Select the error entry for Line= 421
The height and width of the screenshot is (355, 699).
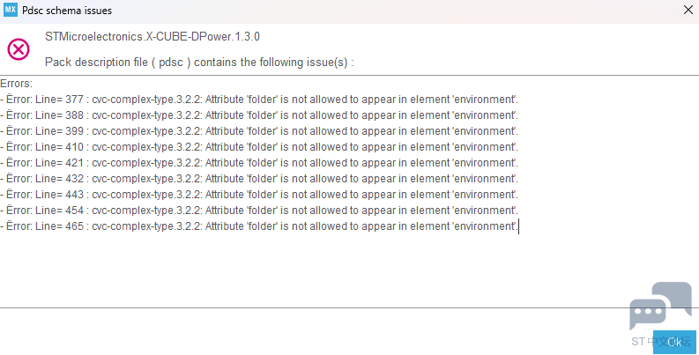point(259,163)
